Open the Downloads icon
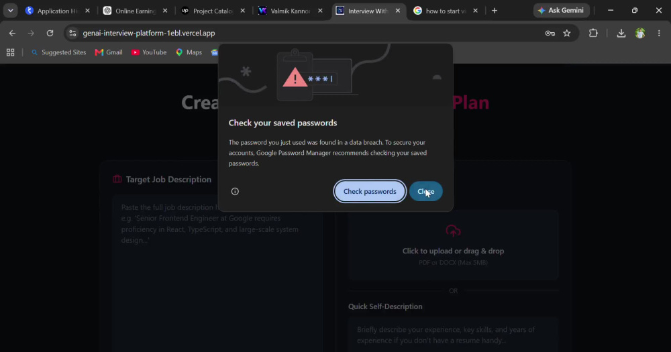Image resolution: width=671 pixels, height=352 pixels. [x=621, y=33]
